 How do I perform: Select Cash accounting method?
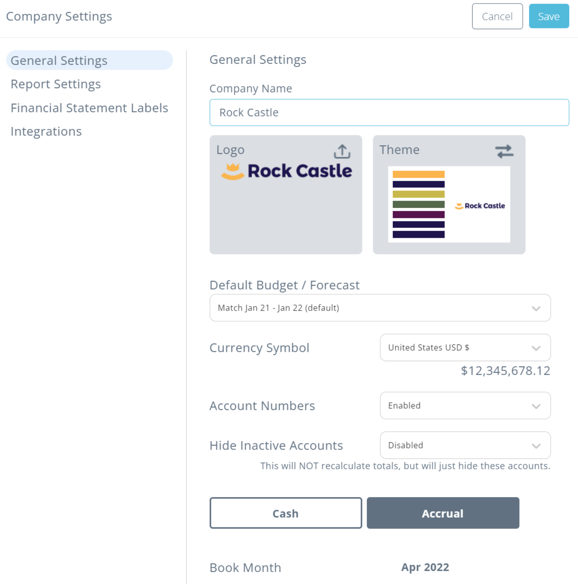286,513
